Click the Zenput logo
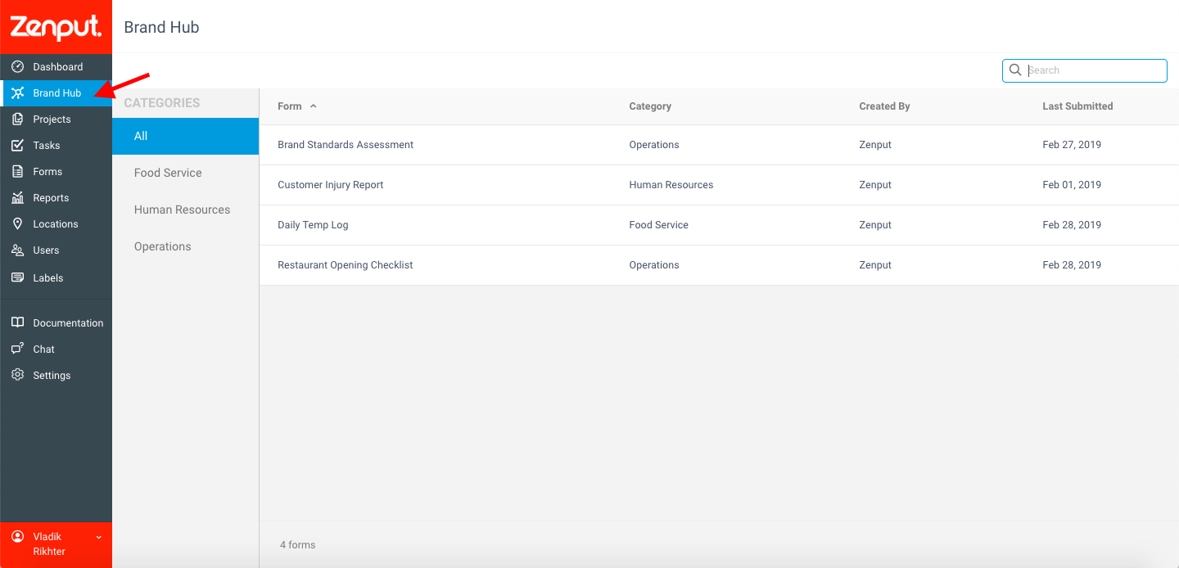Image resolution: width=1179 pixels, height=568 pixels. [56, 27]
